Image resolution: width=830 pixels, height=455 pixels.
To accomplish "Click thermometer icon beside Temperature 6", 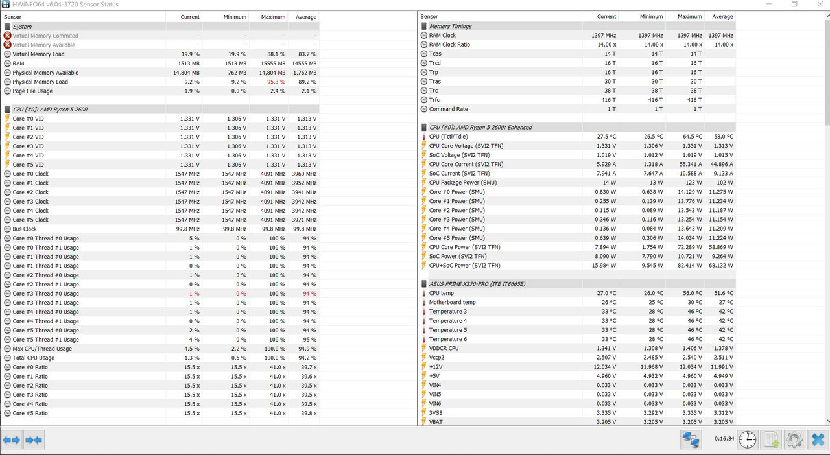I will coord(423,339).
